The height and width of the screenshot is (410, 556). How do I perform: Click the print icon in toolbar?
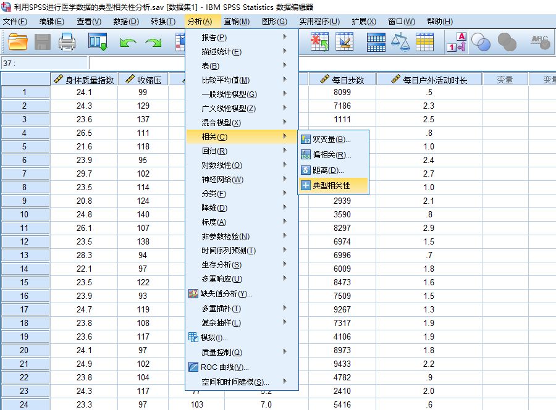[67, 42]
